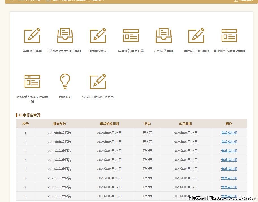Open the 注销公告填报 tray icon
The image size is (258, 202).
point(164,35)
